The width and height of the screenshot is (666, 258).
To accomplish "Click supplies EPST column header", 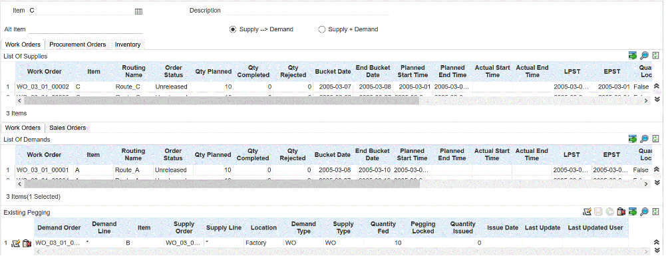I will [611, 71].
